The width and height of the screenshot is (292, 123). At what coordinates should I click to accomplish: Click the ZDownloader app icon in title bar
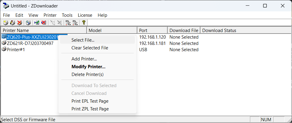[x=6, y=6]
